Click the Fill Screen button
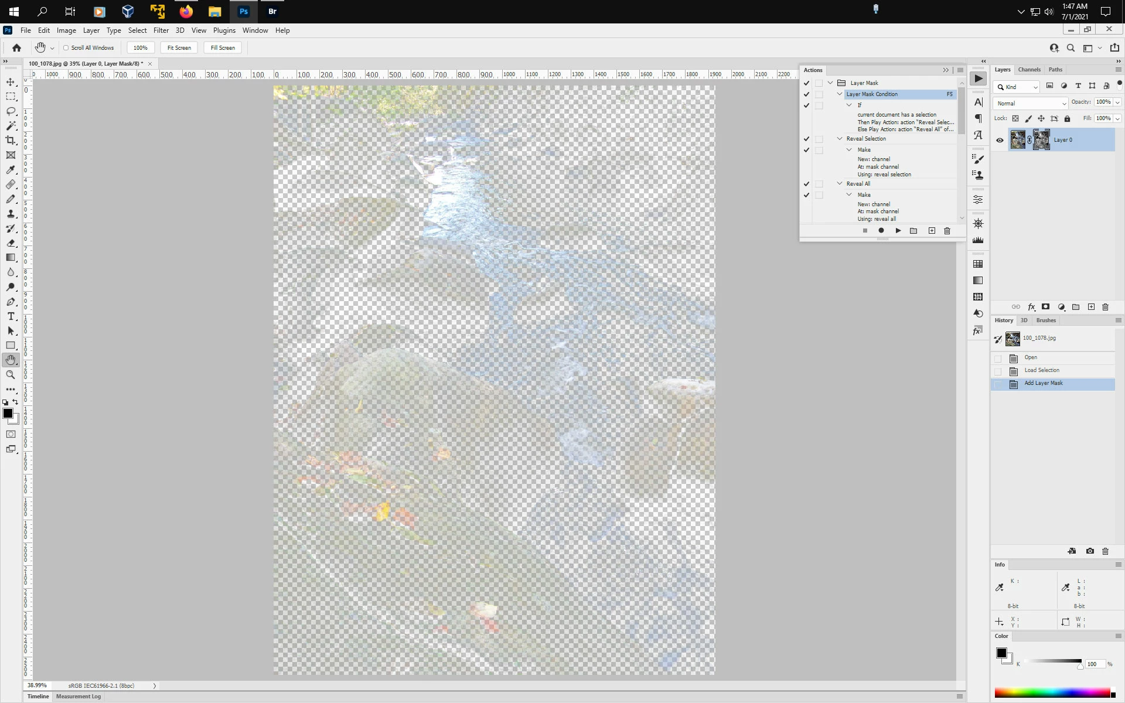The height and width of the screenshot is (703, 1125). click(223, 48)
